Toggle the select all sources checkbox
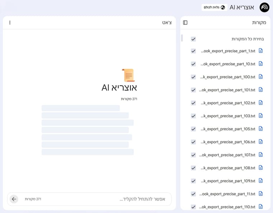This screenshot has width=273, height=213. point(193,39)
